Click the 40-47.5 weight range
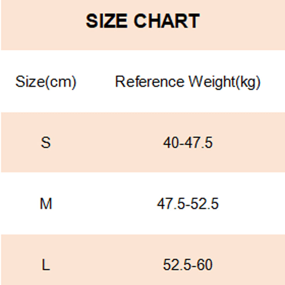 188,143
